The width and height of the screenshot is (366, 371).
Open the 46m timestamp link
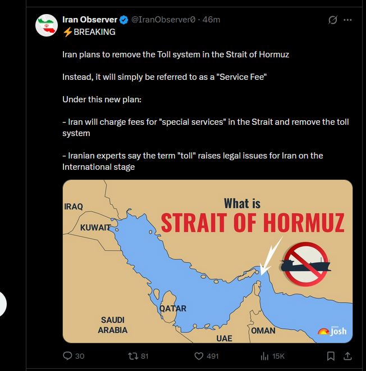(211, 20)
